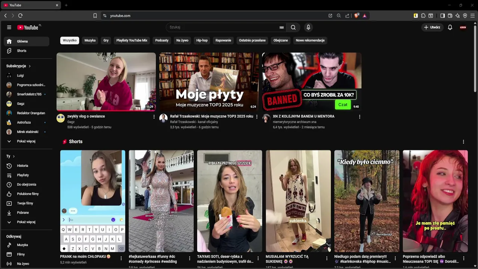The image size is (478, 269).
Task: Click the search magnifier button
Action: pyautogui.click(x=293, y=27)
